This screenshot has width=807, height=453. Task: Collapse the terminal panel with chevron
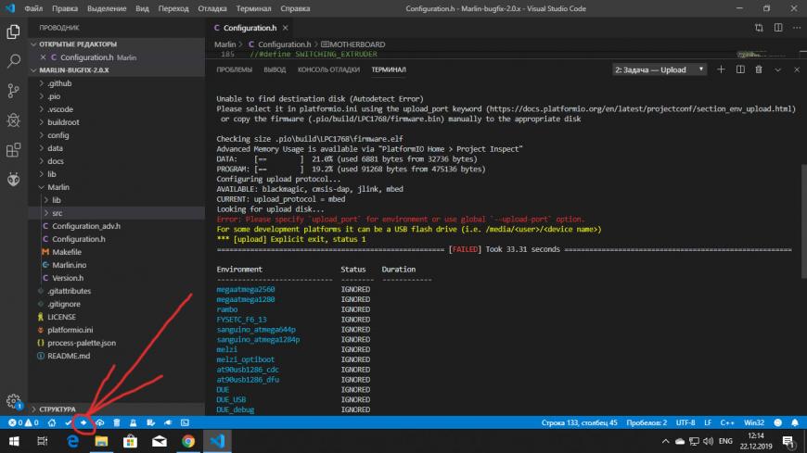(777, 69)
